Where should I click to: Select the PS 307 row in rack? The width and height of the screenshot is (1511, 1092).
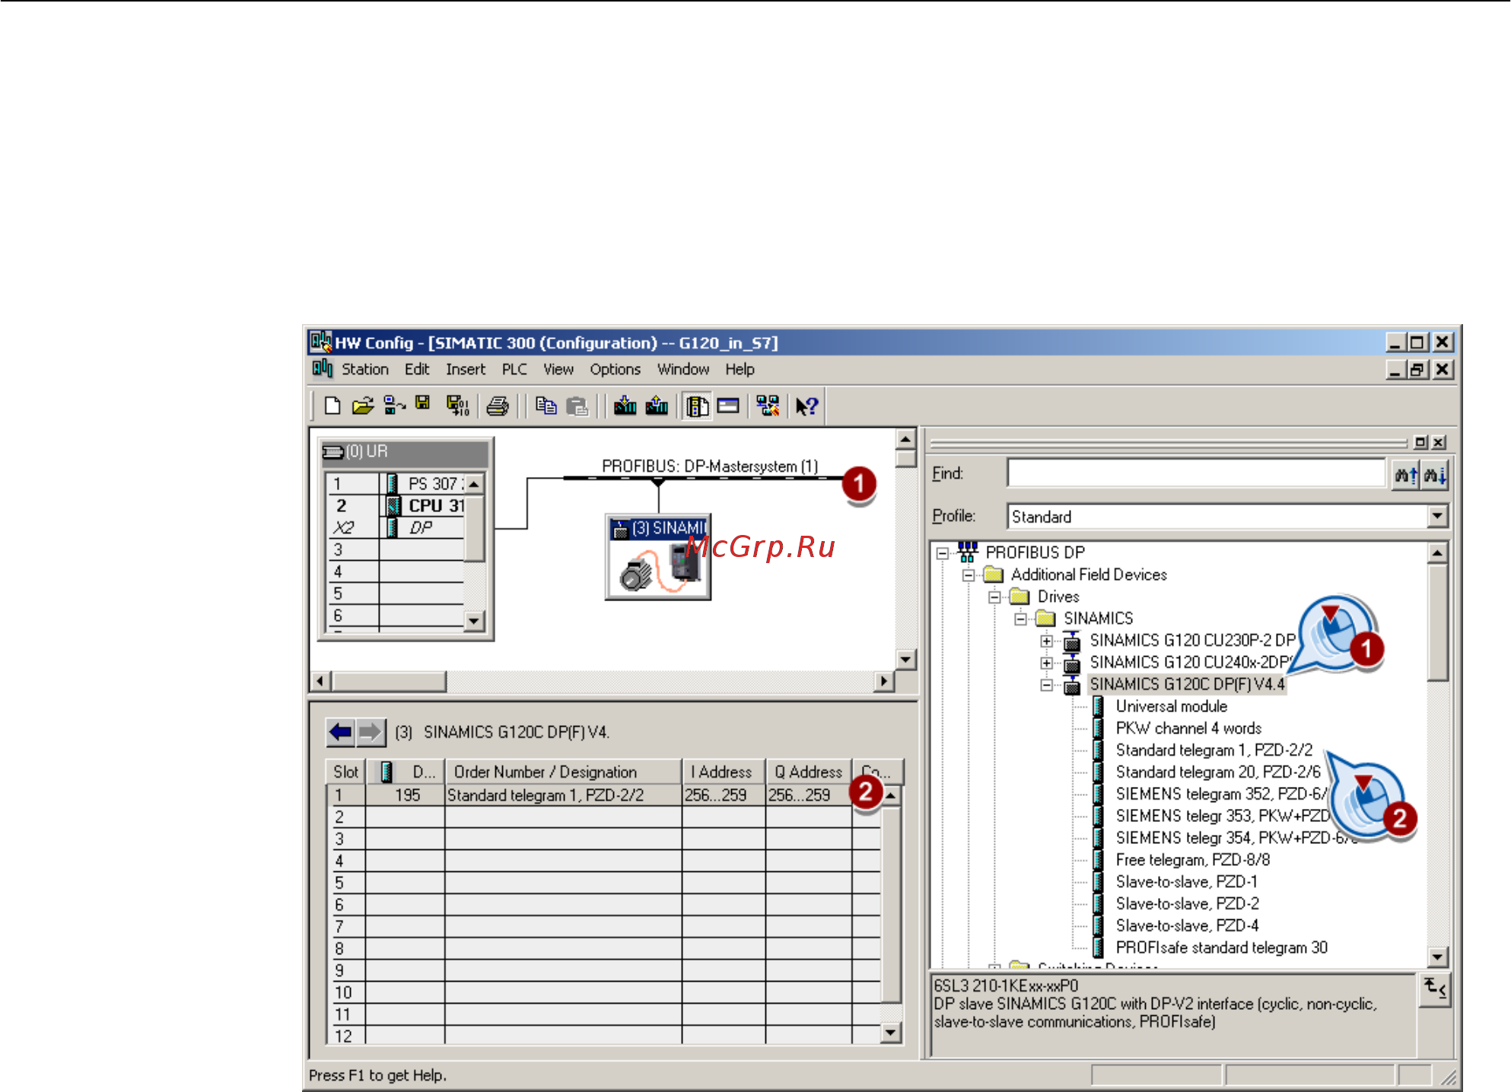click(396, 484)
